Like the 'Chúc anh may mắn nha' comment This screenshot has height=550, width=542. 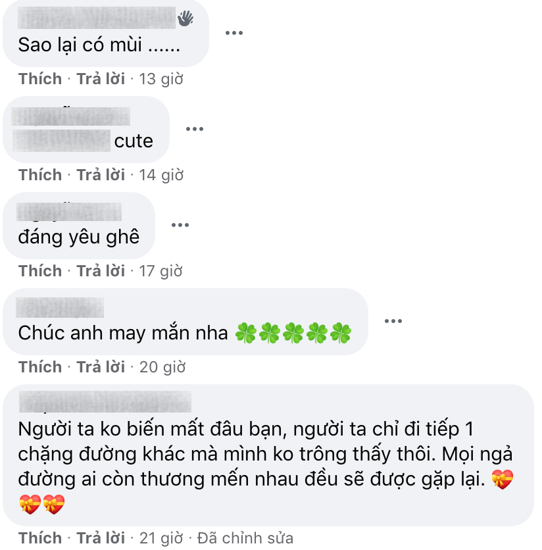coord(40,367)
